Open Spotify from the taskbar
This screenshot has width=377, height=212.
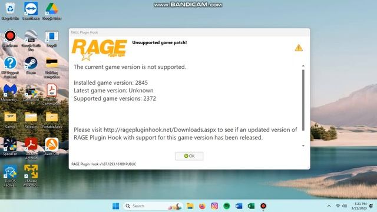tap(227, 206)
